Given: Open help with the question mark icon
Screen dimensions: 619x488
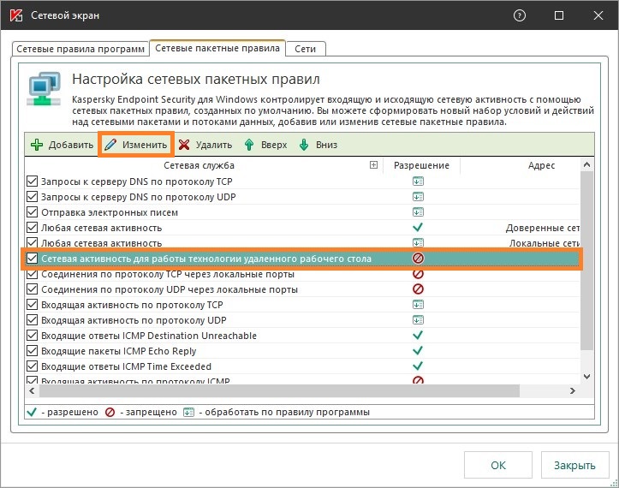Looking at the screenshot, I should click(519, 16).
